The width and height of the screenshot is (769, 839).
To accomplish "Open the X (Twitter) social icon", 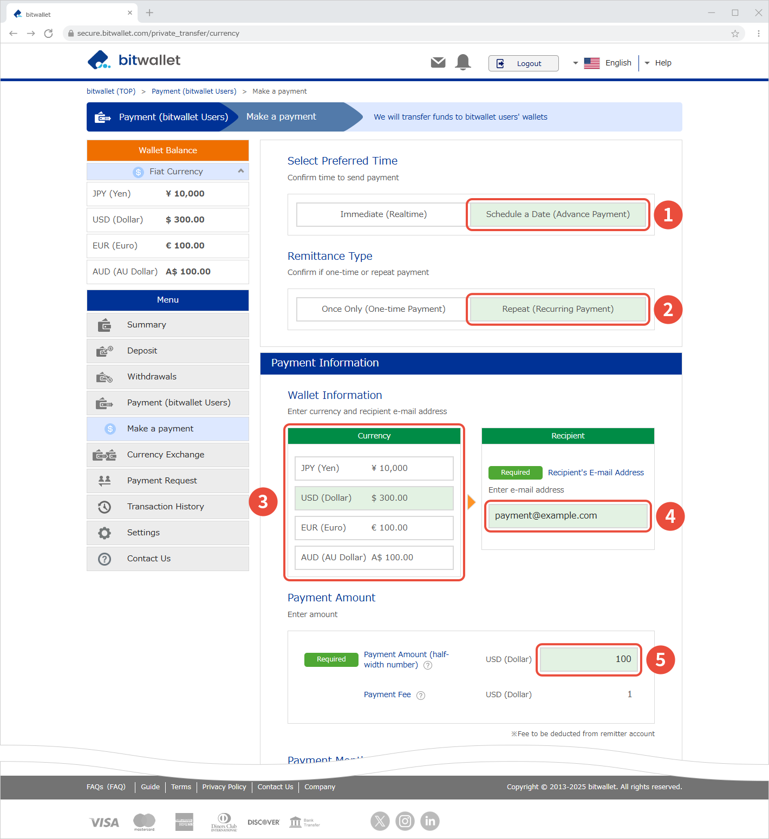I will [380, 821].
